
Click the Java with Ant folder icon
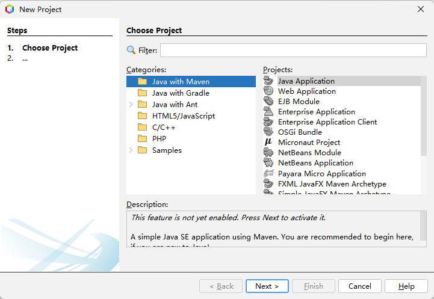(143, 104)
